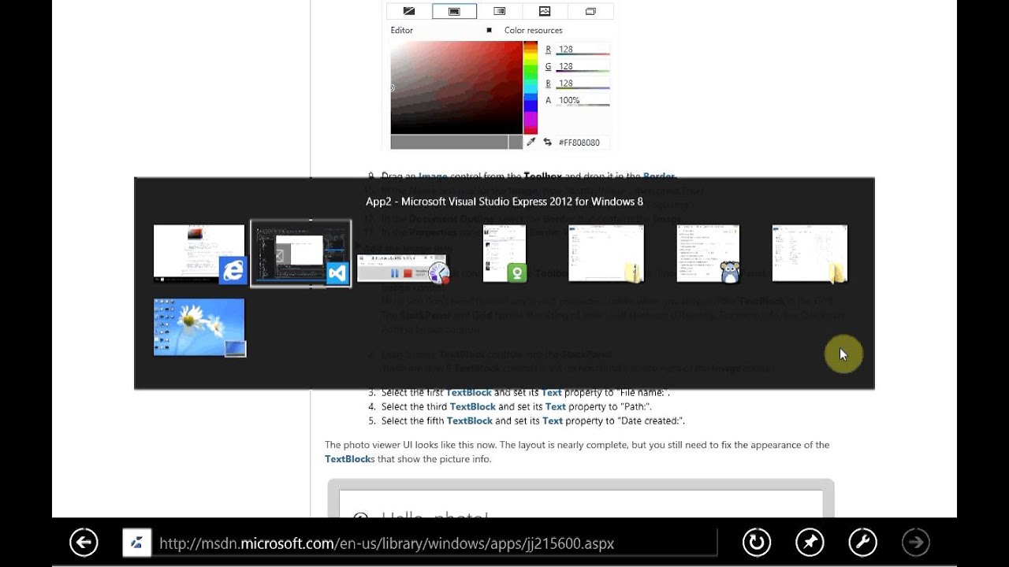Image resolution: width=1009 pixels, height=567 pixels.
Task: Click the switcher title 'App2 - Microsoft Visual Studio Express 2012'
Action: coord(504,201)
